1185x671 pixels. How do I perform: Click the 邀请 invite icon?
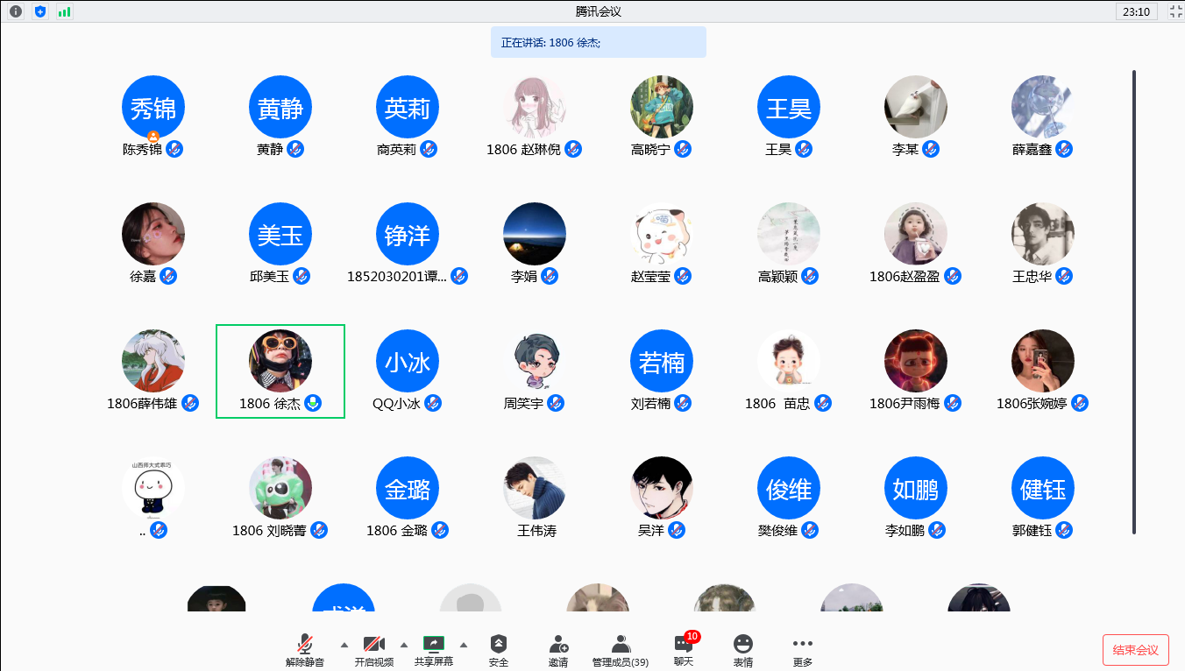(558, 649)
